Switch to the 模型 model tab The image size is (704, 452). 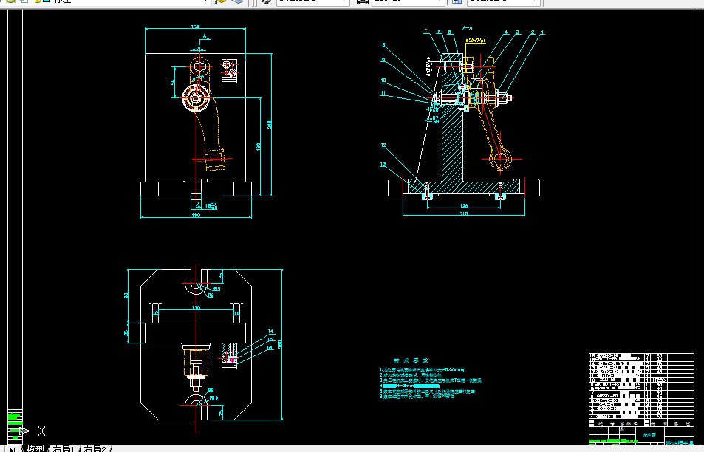35,448
